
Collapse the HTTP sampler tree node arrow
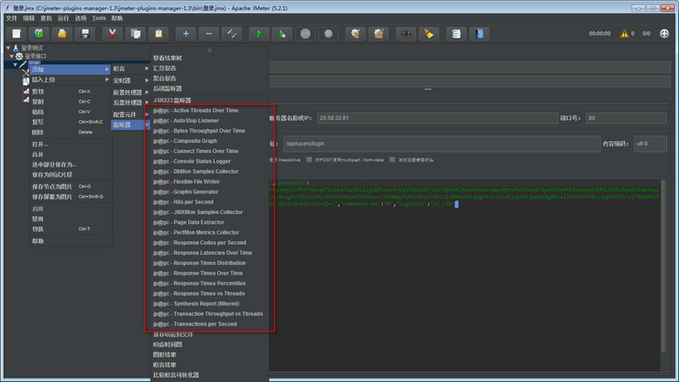tap(15, 64)
